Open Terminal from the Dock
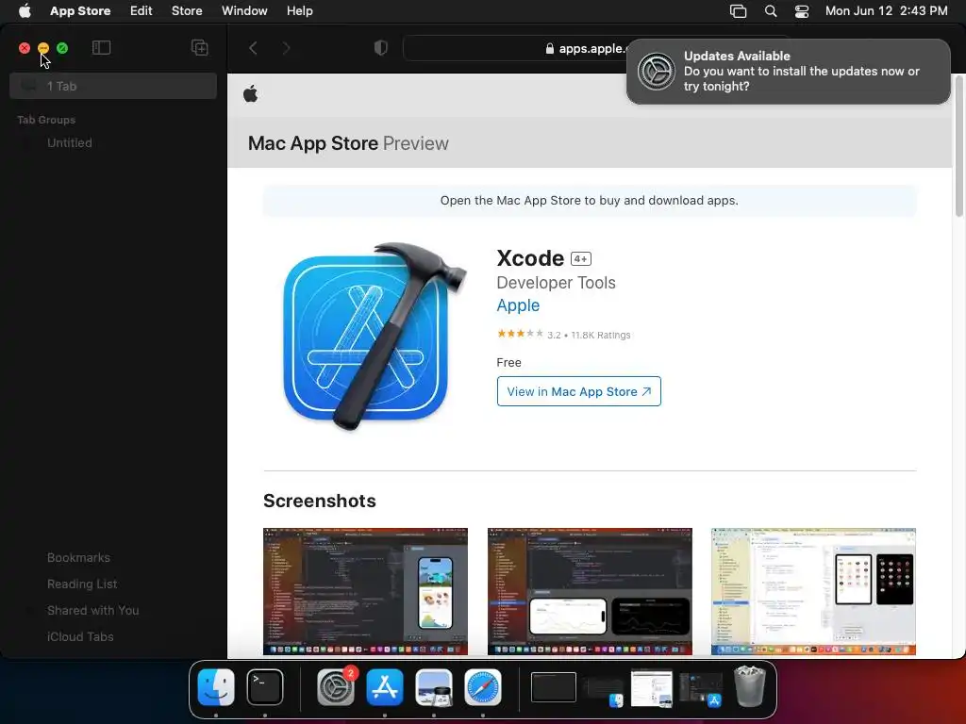 click(265, 687)
